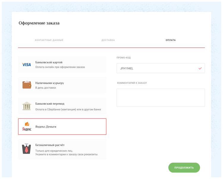Click the suit and red tie icon
Screen dimensions: 223x179
point(26,149)
